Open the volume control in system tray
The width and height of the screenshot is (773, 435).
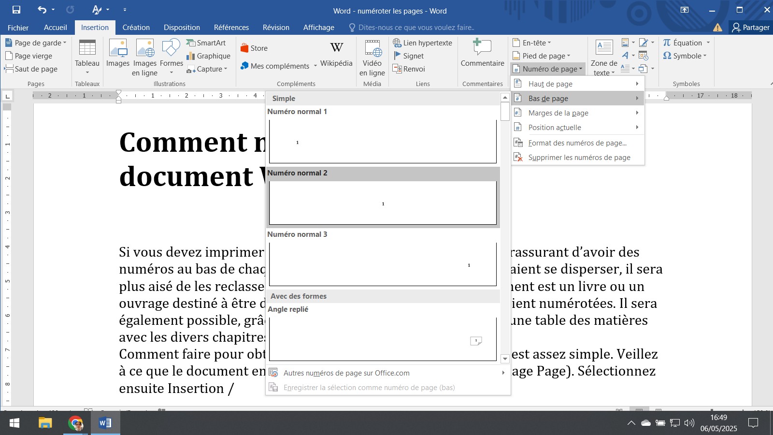coord(689,423)
